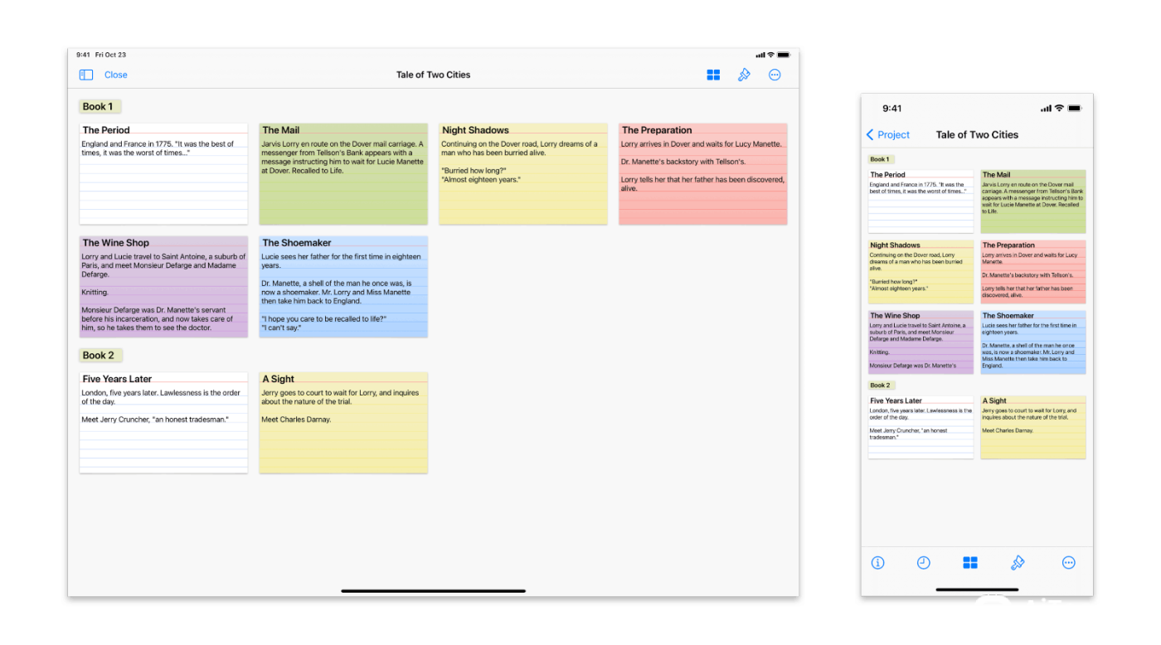Go back to Project on iPhone

coord(888,134)
